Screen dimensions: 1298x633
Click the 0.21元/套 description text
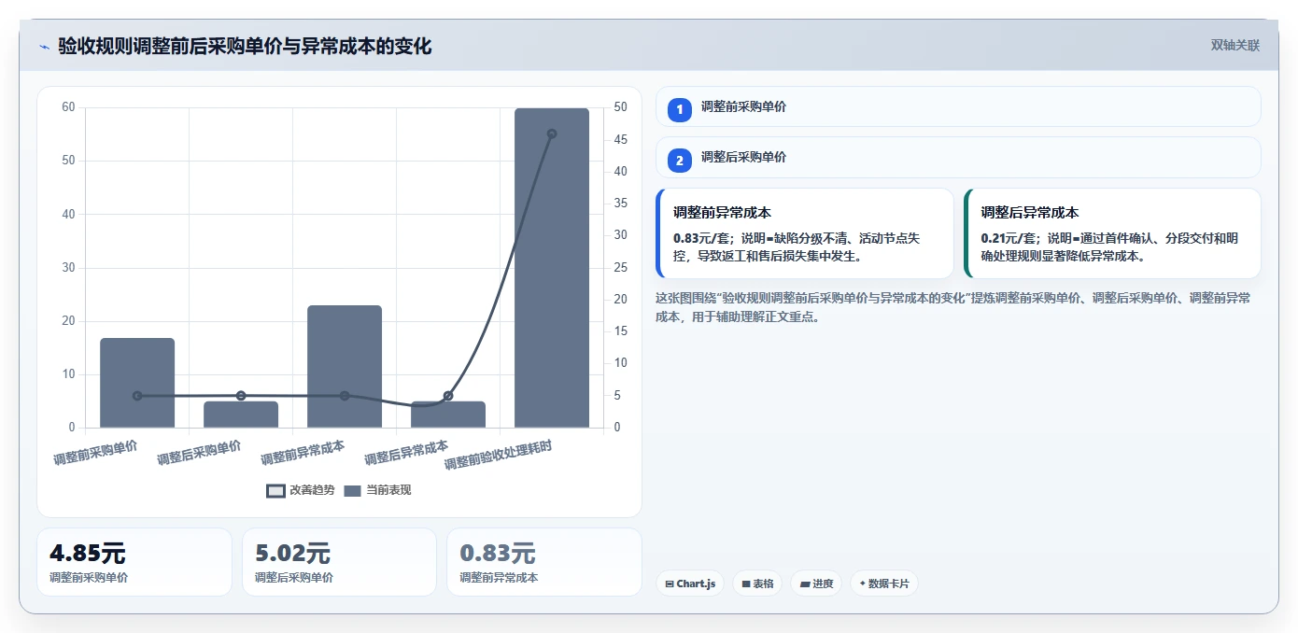pos(1110,247)
